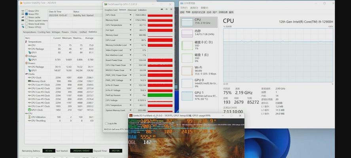The image size is (351, 158).
Task: Click the GPU-Z title bar app icon
Action: coord(106,4)
